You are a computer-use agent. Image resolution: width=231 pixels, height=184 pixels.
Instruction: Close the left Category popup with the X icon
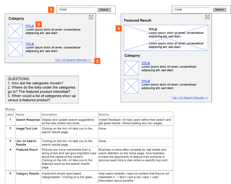point(91,17)
